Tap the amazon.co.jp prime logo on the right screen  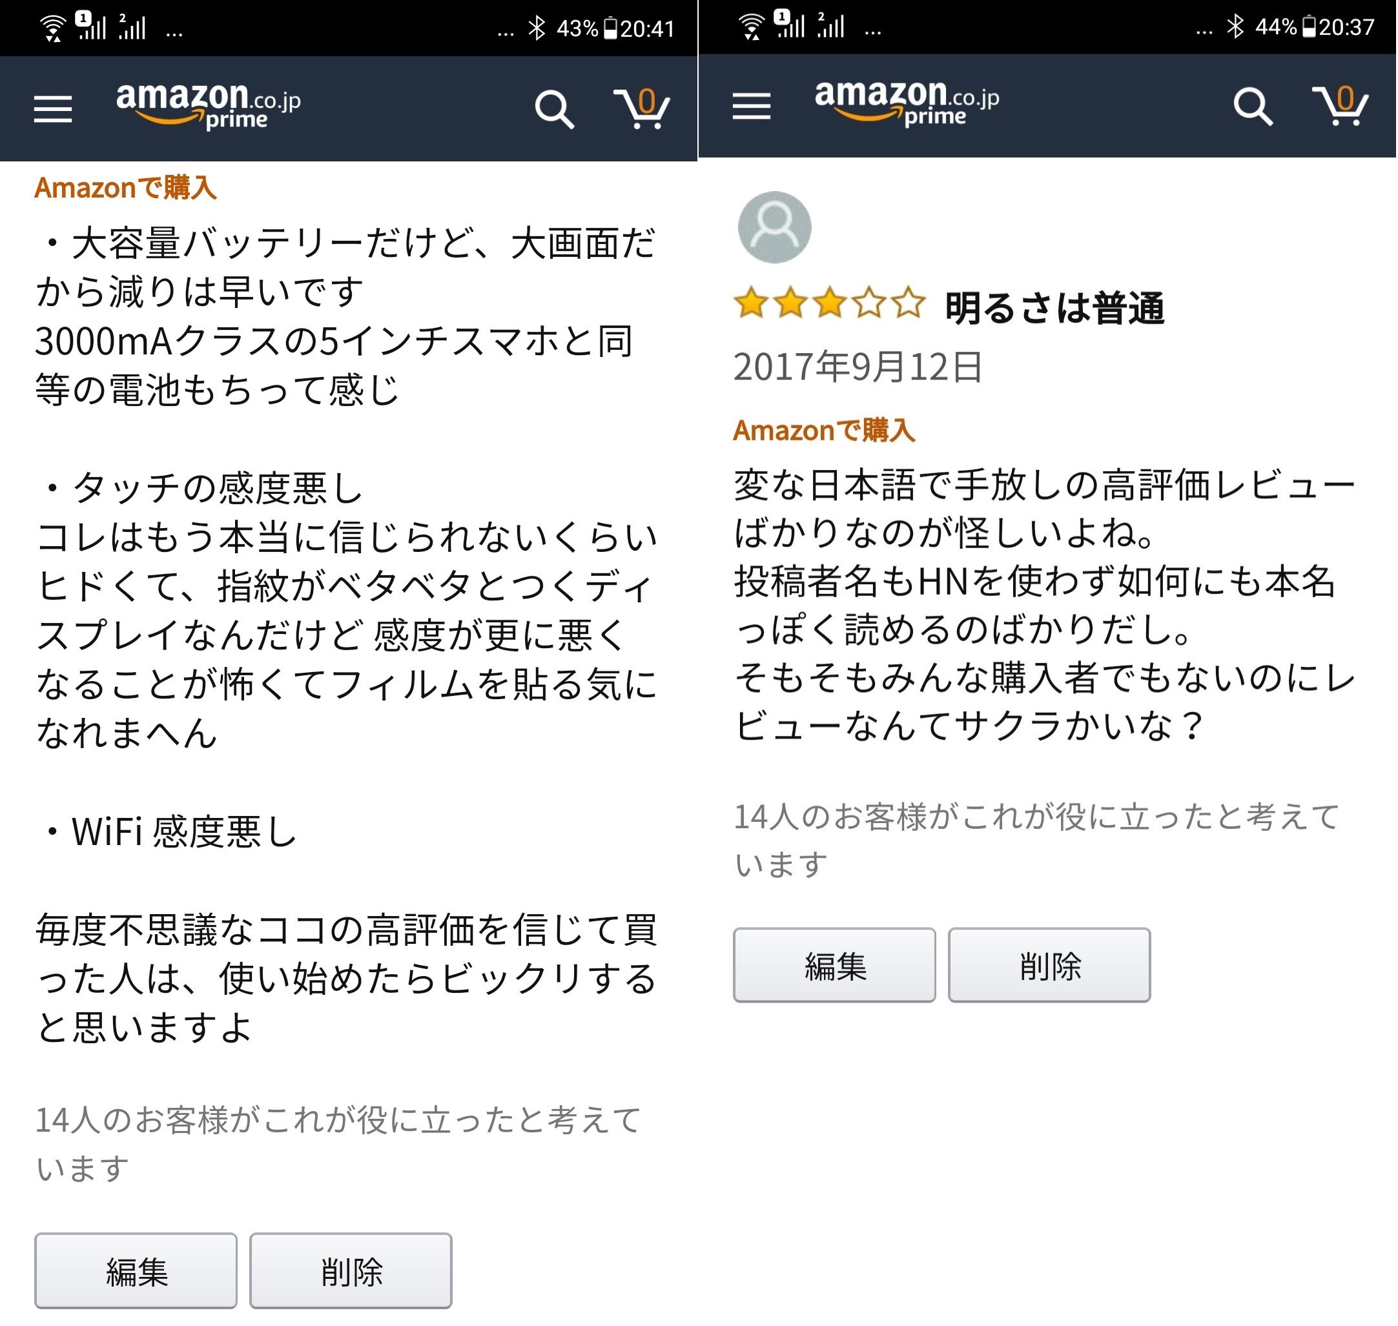(x=907, y=103)
